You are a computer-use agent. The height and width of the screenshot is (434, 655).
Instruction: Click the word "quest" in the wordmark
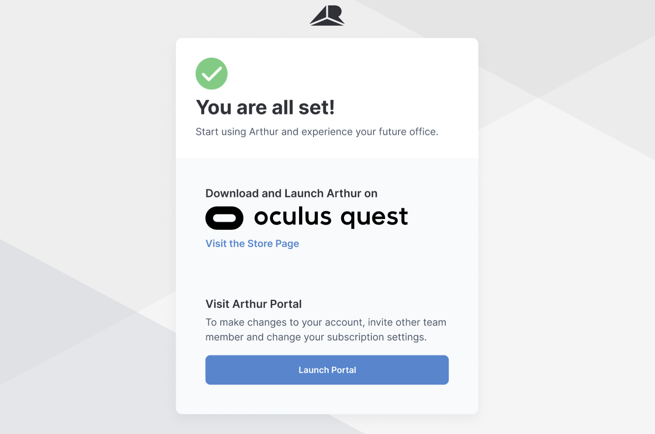[374, 217]
